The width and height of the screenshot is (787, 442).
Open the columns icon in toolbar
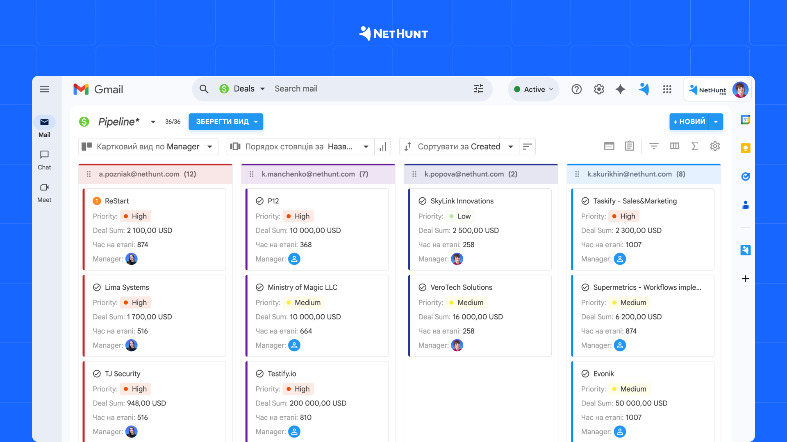(x=674, y=146)
